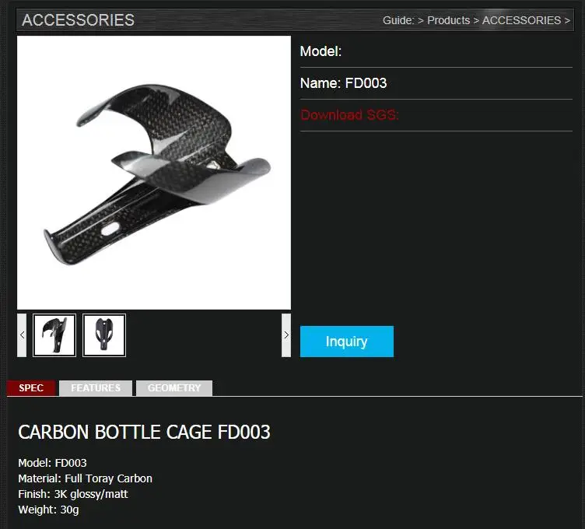Click the ACCESSORIES section header title

tap(78, 19)
